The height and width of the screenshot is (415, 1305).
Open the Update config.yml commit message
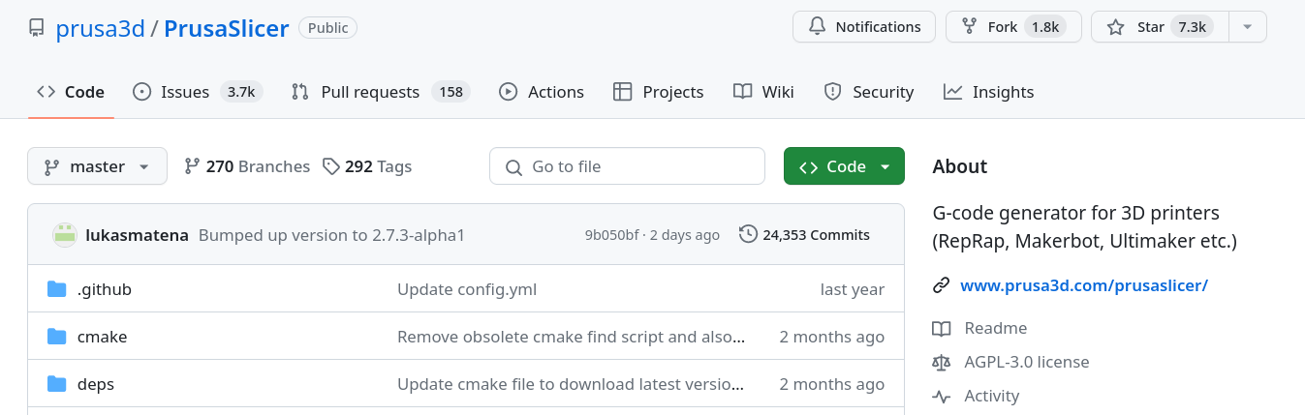click(467, 289)
